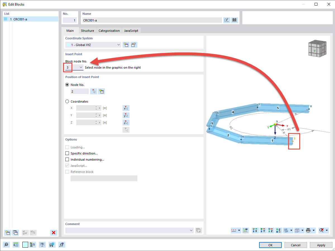Click the comment library icon
This screenshot has height=251, width=335.
coord(198,230)
